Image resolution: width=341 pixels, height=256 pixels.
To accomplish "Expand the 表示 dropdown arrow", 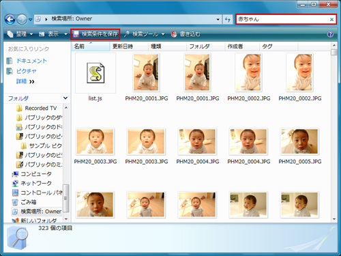I will point(65,34).
